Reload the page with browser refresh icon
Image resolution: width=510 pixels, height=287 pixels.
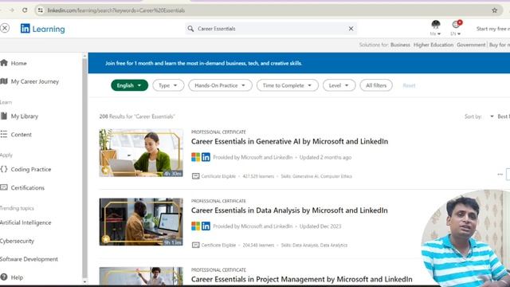[25, 10]
